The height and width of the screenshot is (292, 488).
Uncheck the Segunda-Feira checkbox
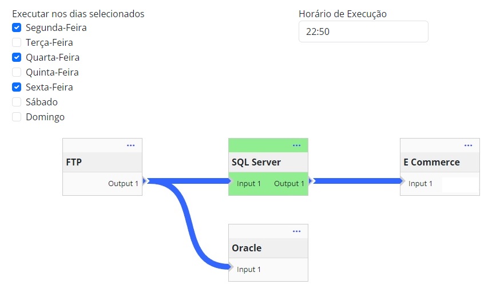17,27
